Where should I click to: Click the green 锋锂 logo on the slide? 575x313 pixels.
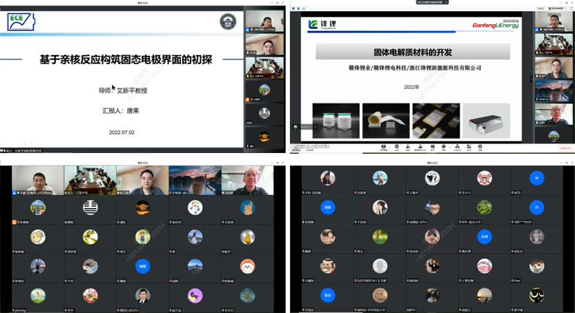(322, 25)
